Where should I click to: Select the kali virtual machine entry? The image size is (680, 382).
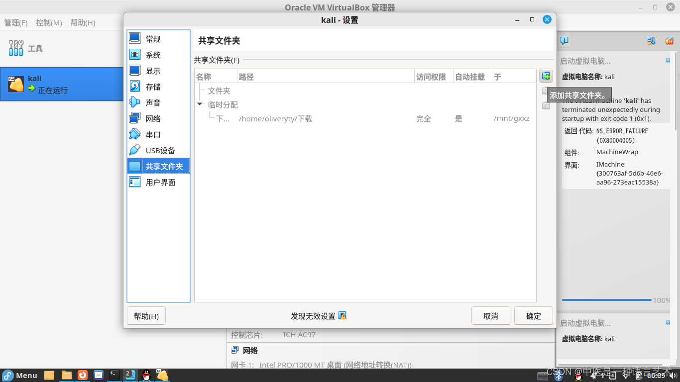point(62,84)
